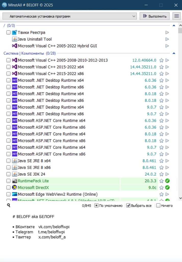The width and height of the screenshot is (182, 262).
Task: Star Microsoft Visual C++ 2005-2008-2010-2012-2013
Action: 161,60
